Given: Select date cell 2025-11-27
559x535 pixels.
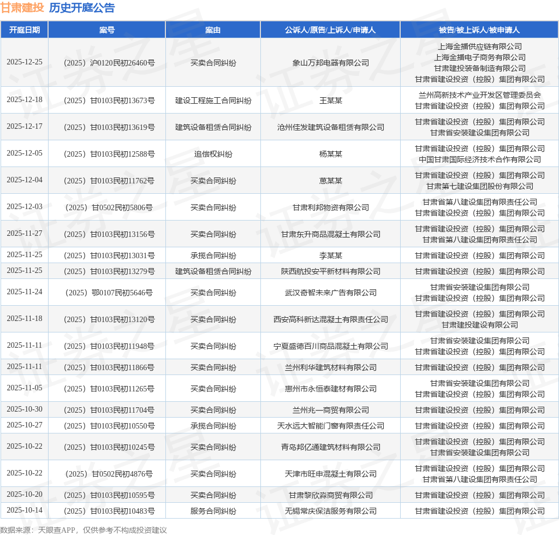Looking at the screenshot, I should pyautogui.click(x=24, y=234).
